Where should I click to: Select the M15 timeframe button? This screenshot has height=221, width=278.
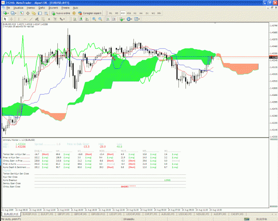pos(123,13)
